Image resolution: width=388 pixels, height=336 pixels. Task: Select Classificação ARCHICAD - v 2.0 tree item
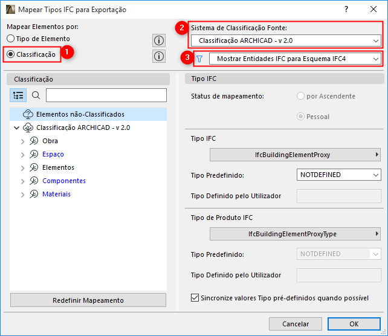[83, 128]
